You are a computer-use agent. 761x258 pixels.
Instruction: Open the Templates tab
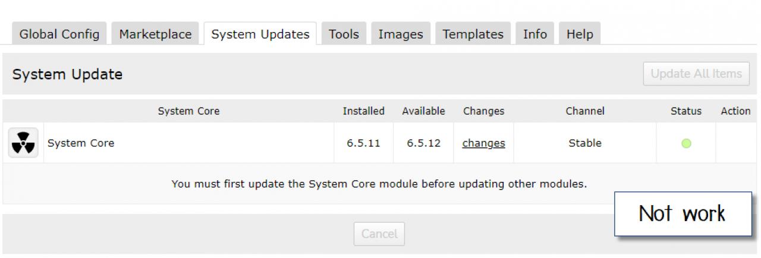click(473, 34)
